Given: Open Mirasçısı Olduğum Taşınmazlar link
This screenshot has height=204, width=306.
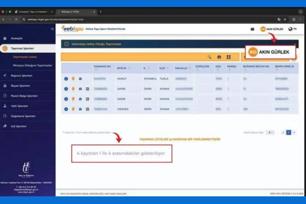Looking at the screenshot, I should 32,66.
